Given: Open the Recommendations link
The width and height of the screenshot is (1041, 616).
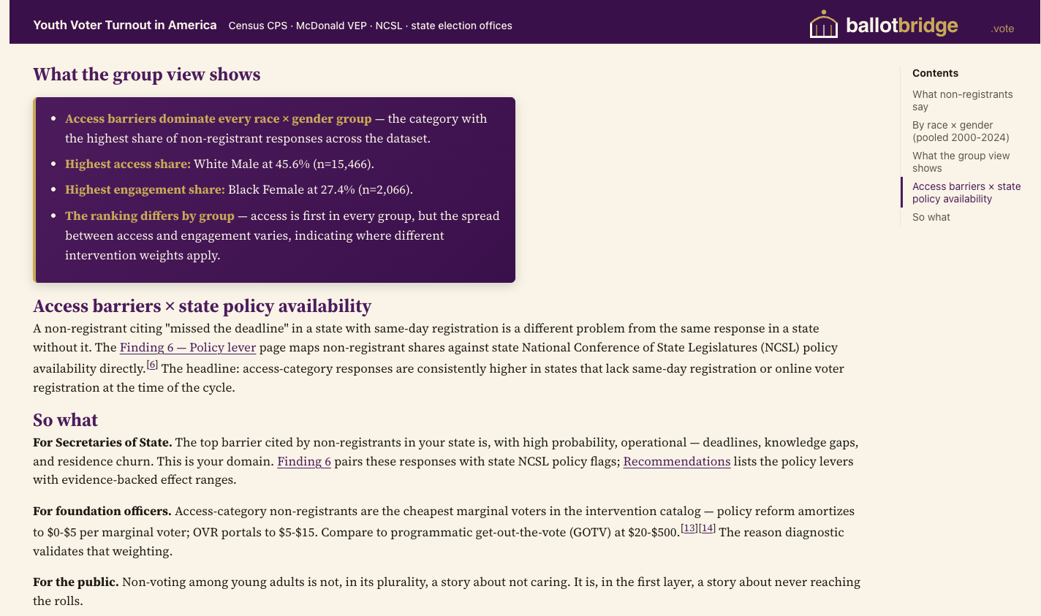Looking at the screenshot, I should pyautogui.click(x=677, y=461).
